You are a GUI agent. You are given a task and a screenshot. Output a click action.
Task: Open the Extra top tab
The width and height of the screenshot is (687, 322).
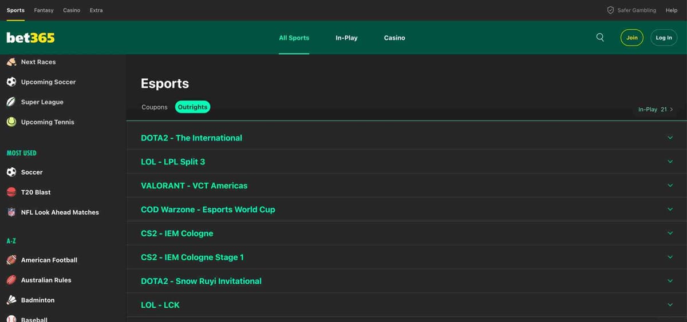(x=96, y=10)
